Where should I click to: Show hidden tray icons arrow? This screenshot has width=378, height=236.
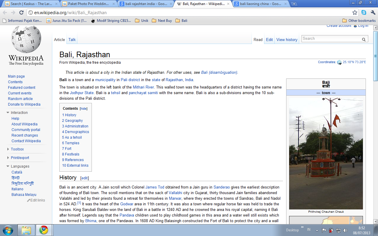(317, 230)
